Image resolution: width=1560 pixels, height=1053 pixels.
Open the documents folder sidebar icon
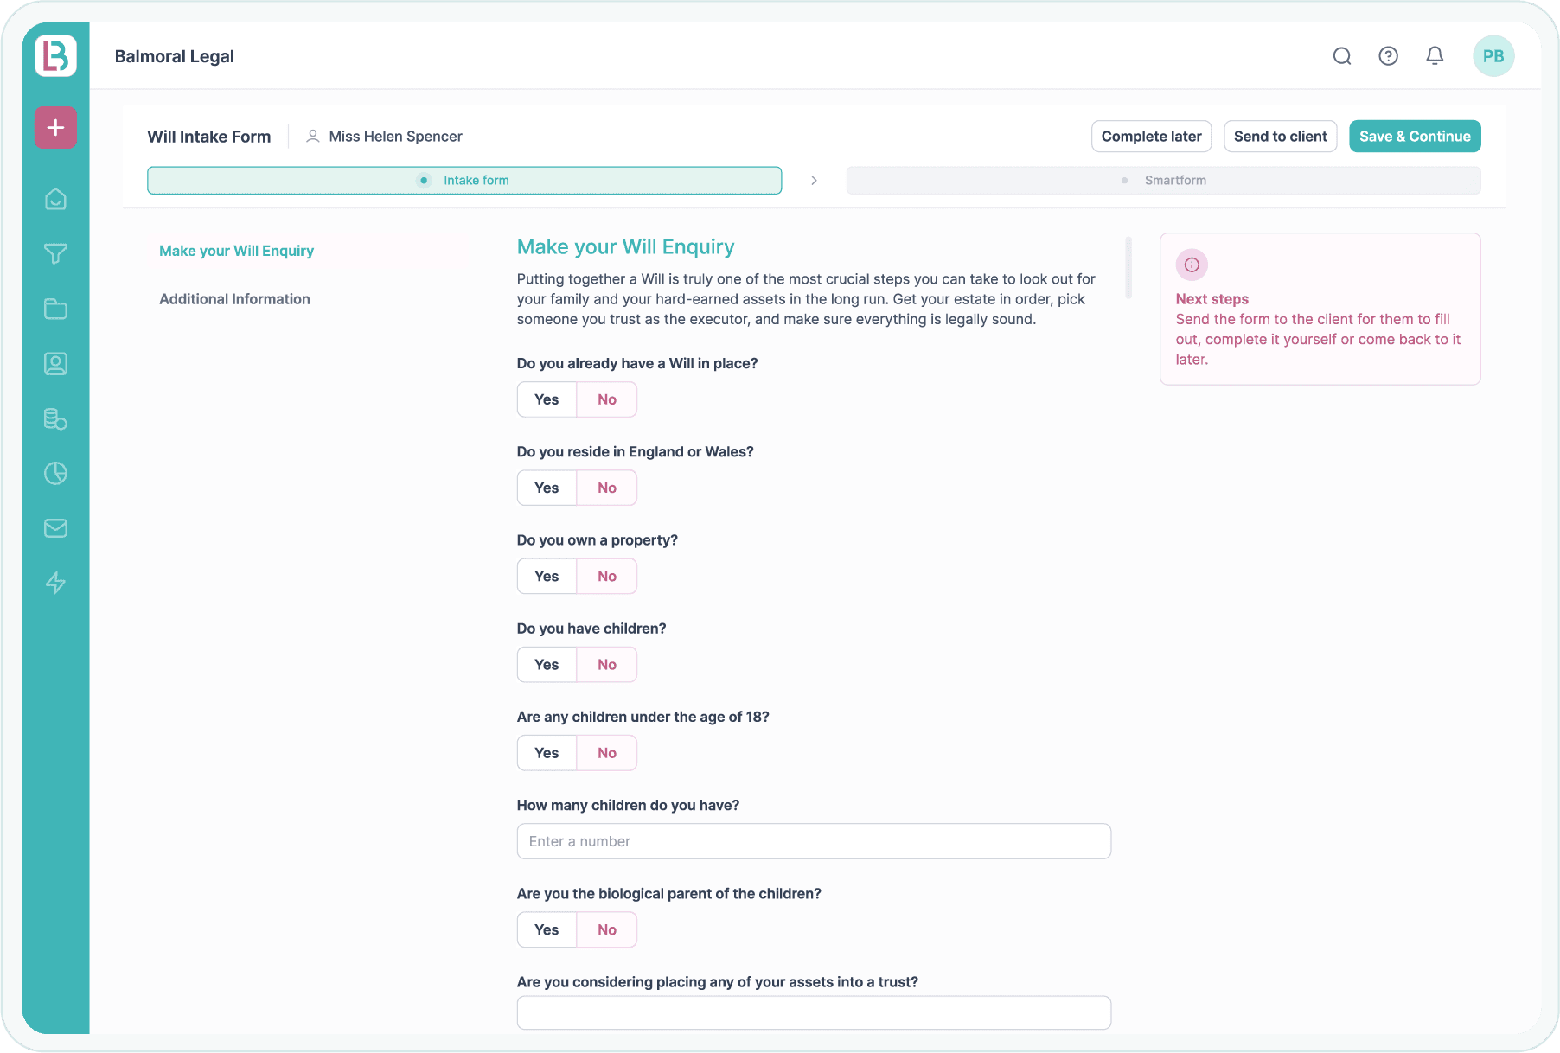[54, 309]
